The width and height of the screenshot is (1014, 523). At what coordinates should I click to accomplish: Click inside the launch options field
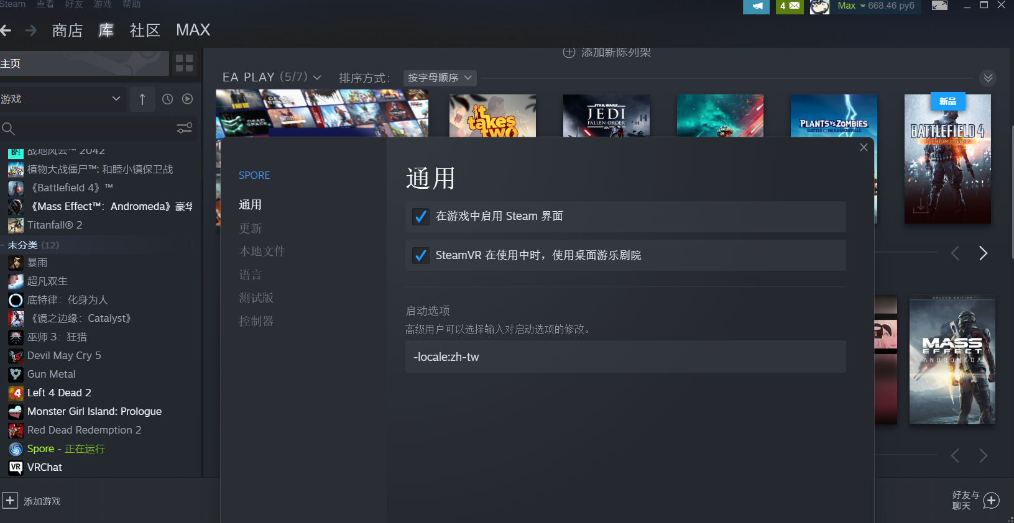[625, 357]
